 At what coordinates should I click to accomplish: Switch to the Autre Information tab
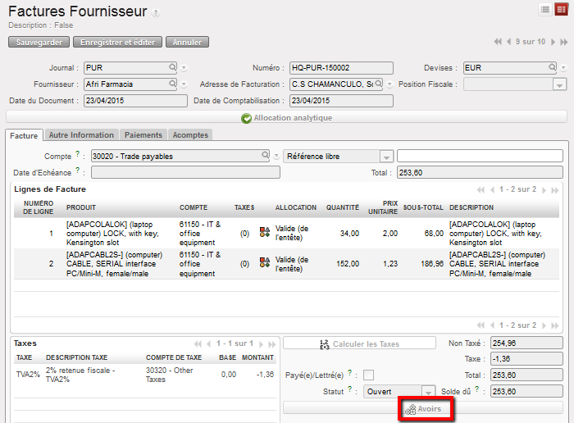pyautogui.click(x=80, y=134)
